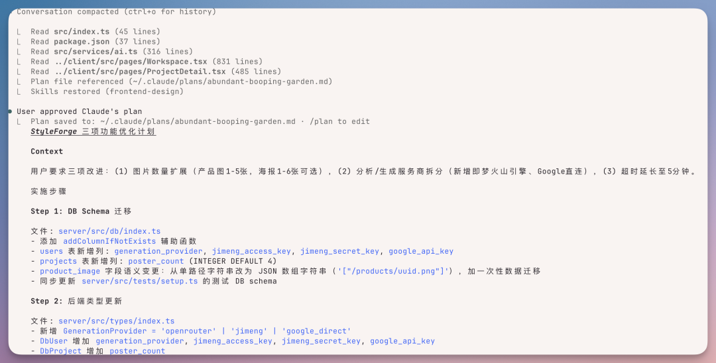The width and height of the screenshot is (716, 363).
Task: Click 'jimeng_access_key' in the users columns line
Action: (251, 251)
